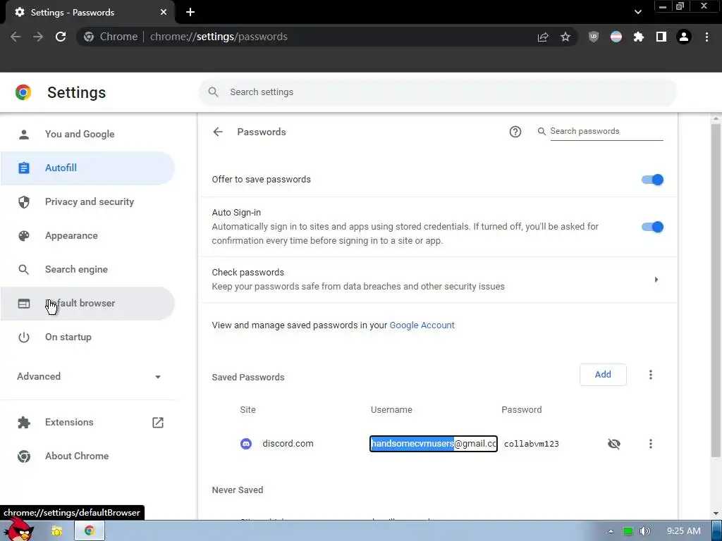The height and width of the screenshot is (541, 722).
Task: Click the Site column header
Action: pos(247,410)
